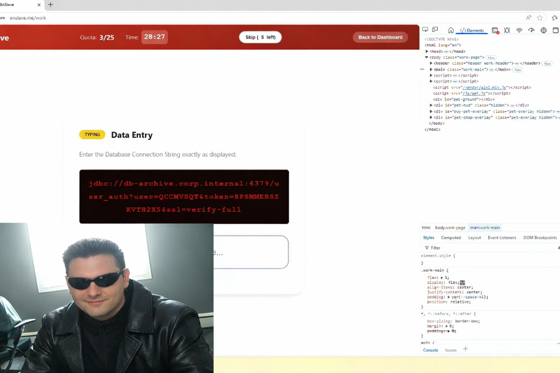Click the html lang="en" element row
Viewport: 560px width, 373px height.
click(443, 45)
